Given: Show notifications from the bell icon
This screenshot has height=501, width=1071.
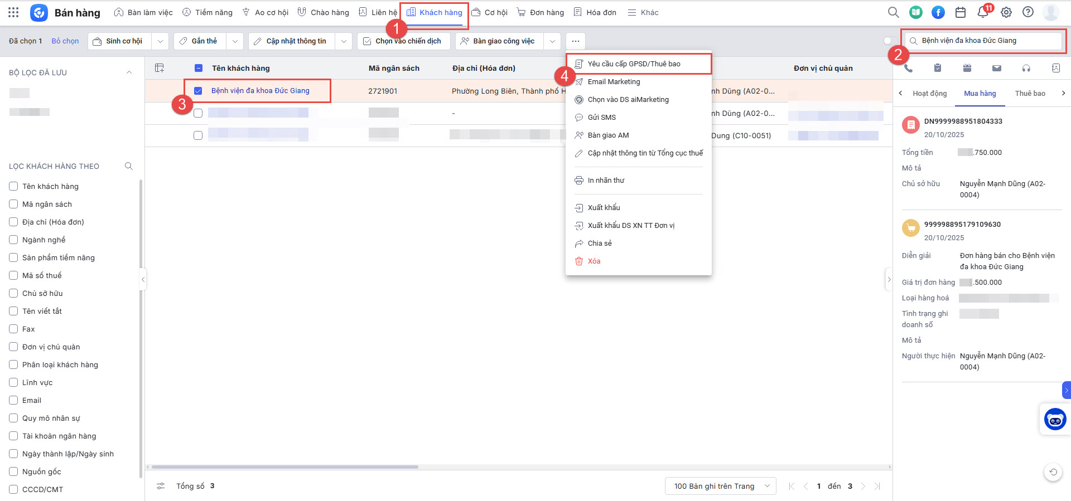Looking at the screenshot, I should (x=983, y=12).
